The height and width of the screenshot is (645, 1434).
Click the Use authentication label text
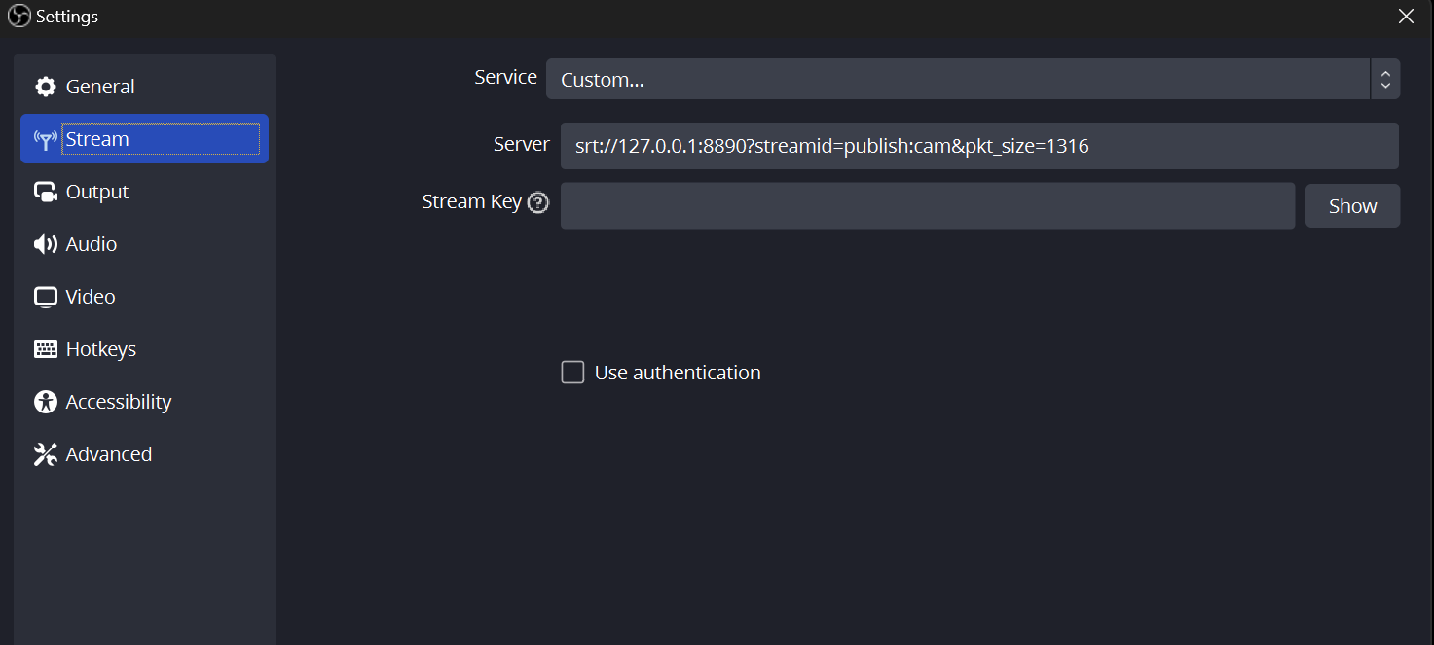pos(678,373)
